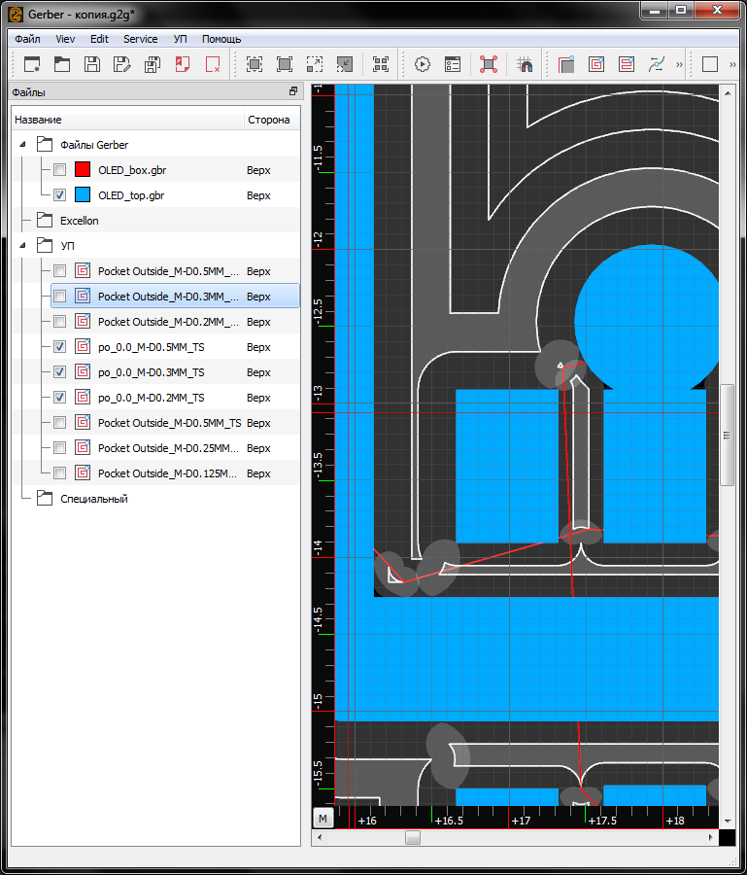The image size is (747, 875).
Task: Click the last toolbar overflow chevron
Action: click(732, 64)
